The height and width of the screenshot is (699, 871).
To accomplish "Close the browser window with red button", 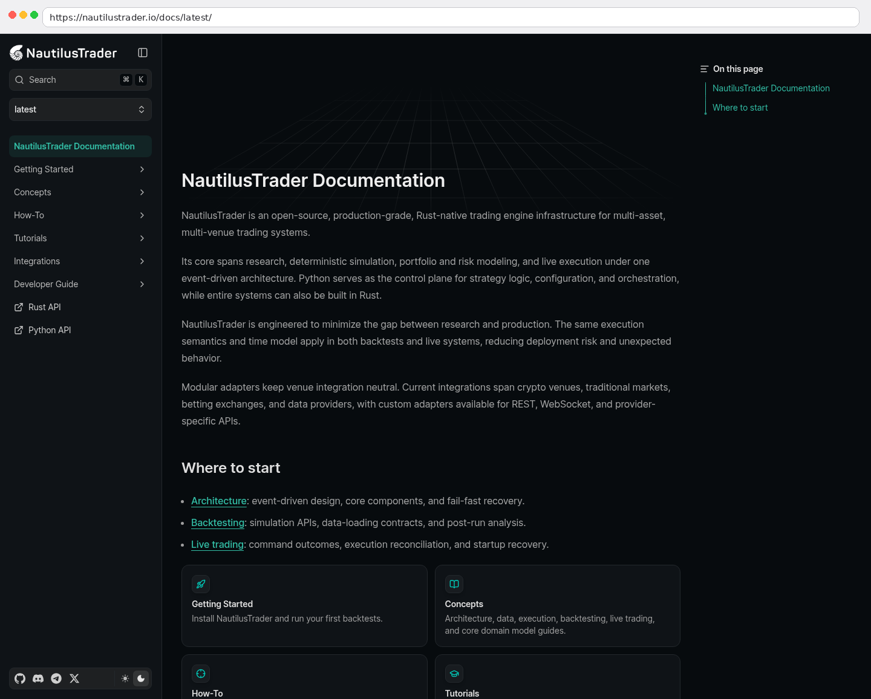I will tap(12, 15).
